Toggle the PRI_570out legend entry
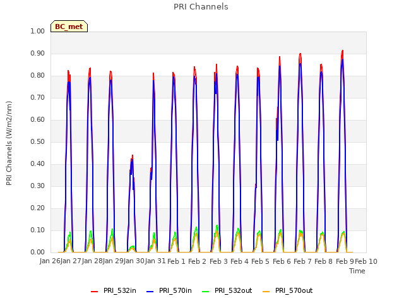 (x=288, y=290)
